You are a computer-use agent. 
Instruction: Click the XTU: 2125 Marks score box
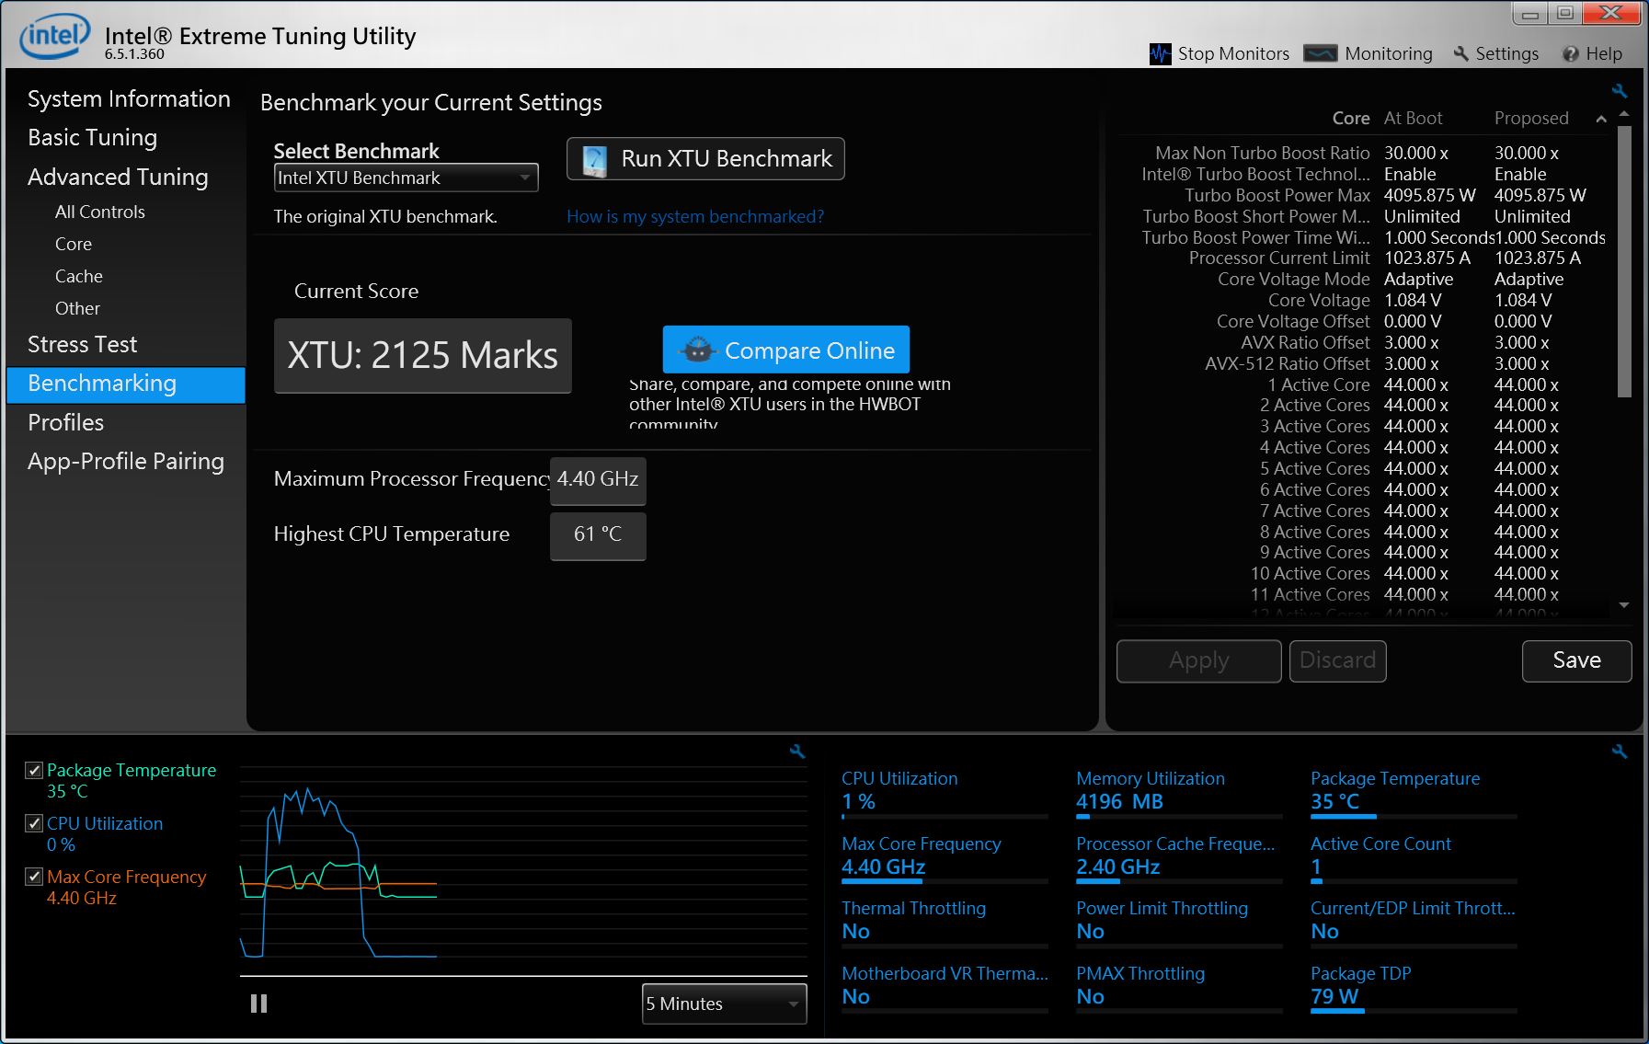(x=423, y=355)
